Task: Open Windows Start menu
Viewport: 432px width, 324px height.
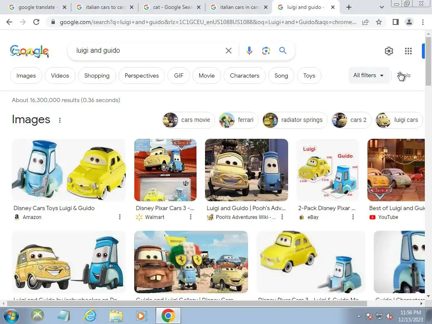Action: [11, 316]
